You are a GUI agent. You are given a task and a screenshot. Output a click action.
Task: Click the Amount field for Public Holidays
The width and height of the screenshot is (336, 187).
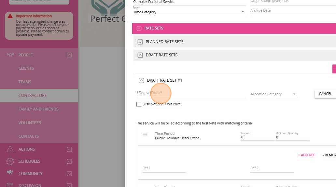[x=258, y=137]
